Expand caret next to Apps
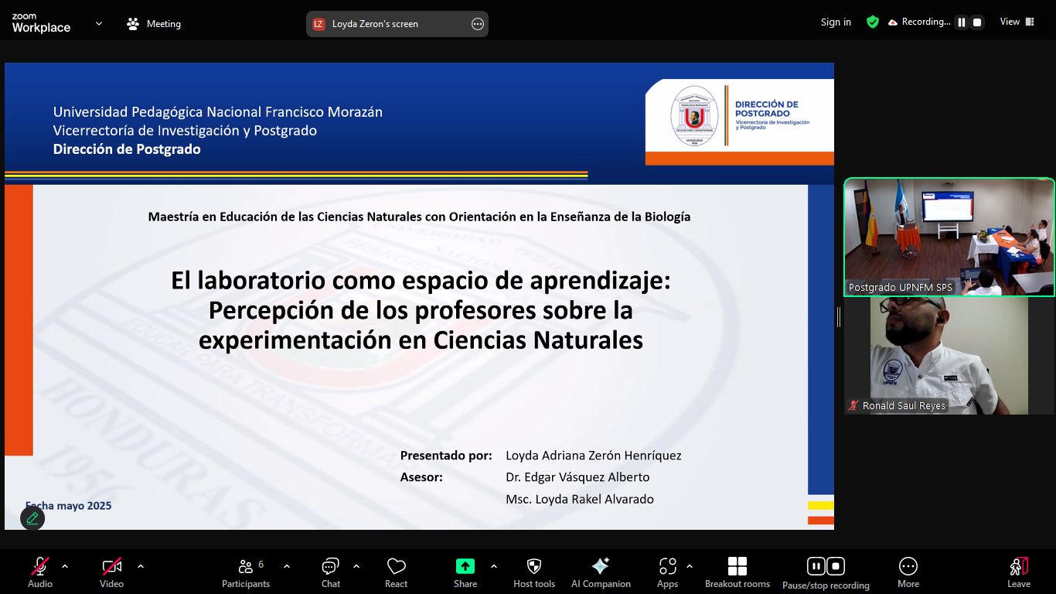The width and height of the screenshot is (1056, 594). tap(690, 566)
